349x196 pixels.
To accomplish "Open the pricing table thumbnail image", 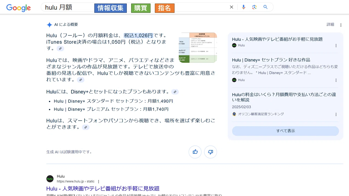I will (x=198, y=48).
